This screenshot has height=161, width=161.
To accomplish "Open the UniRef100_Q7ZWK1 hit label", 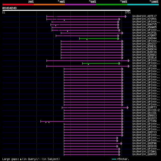I will click(144, 152).
